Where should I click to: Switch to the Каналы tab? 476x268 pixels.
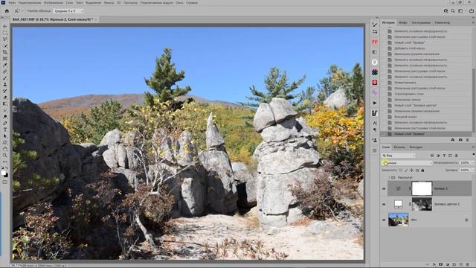point(399,147)
